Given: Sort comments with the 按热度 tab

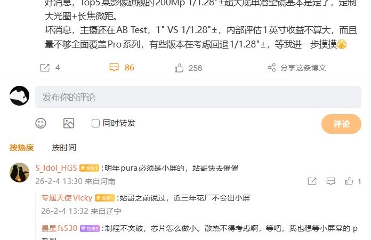Looking at the screenshot, I should click(x=21, y=147).
